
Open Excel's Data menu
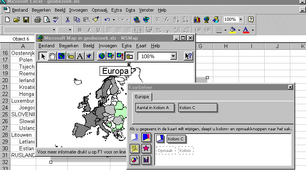130,10
